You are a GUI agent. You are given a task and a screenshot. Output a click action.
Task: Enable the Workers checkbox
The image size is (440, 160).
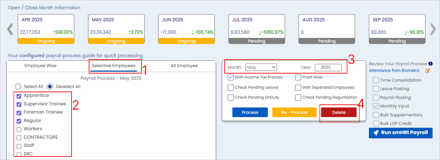pyautogui.click(x=19, y=129)
